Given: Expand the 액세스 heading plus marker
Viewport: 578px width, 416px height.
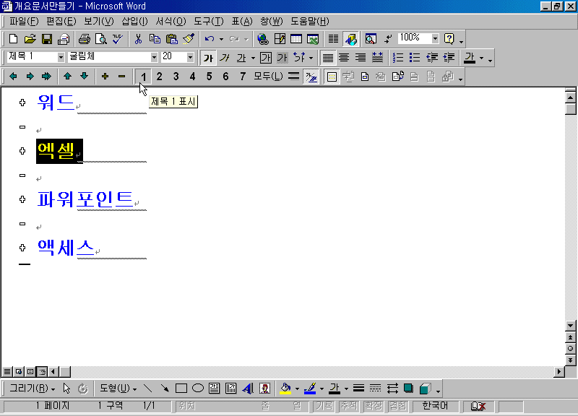Looking at the screenshot, I should click(22, 248).
